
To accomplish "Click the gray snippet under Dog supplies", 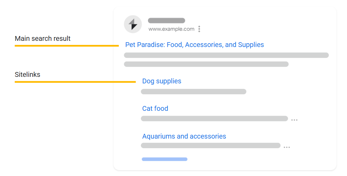I will [194, 92].
